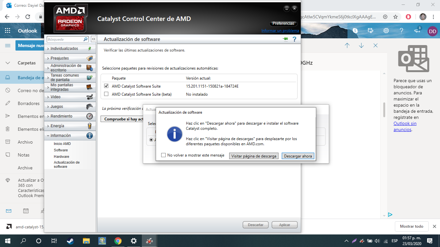Click Outlook next message down arrow
Image resolution: width=440 pixels, height=247 pixels.
pos(361,46)
